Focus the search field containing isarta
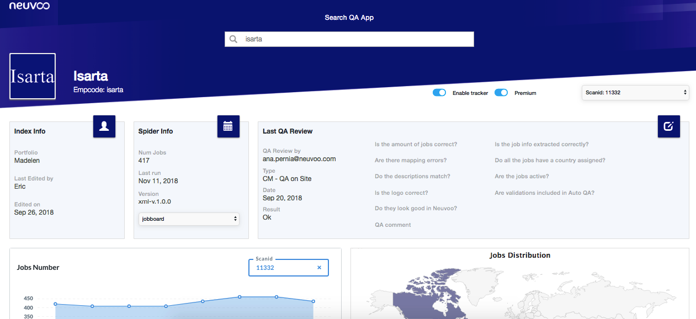Viewport: 696px width, 319px height. click(x=349, y=39)
